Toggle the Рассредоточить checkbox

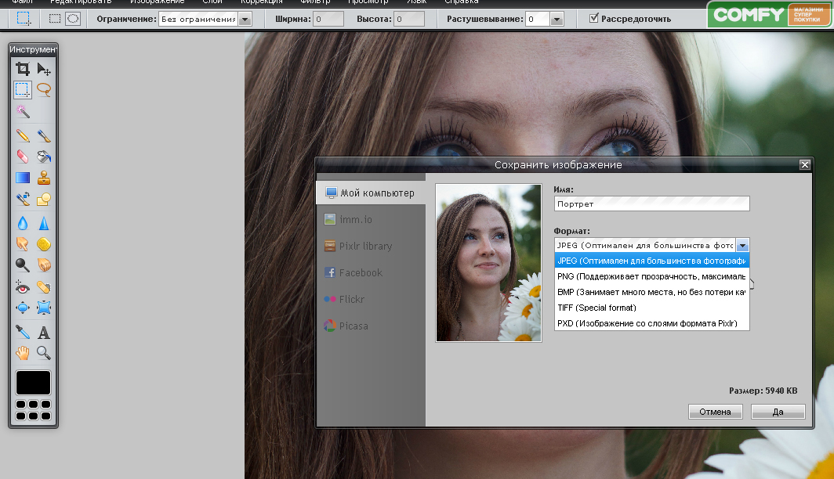coord(593,18)
